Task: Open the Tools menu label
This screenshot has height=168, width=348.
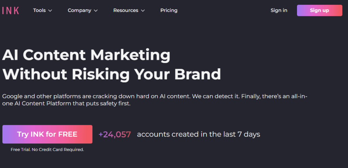Action: pos(39,10)
